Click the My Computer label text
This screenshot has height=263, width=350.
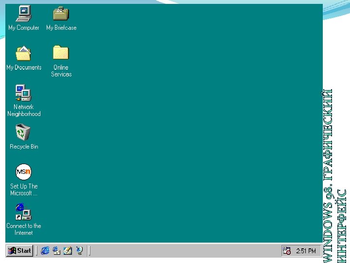point(24,28)
